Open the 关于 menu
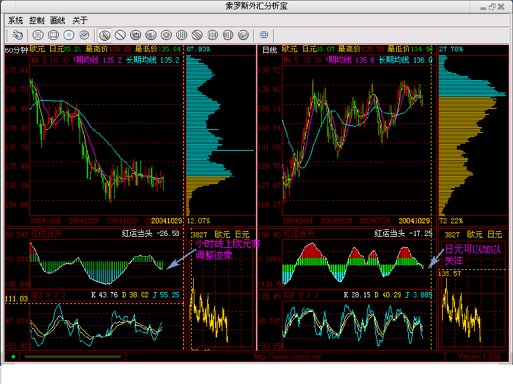513x384 pixels. click(x=79, y=20)
